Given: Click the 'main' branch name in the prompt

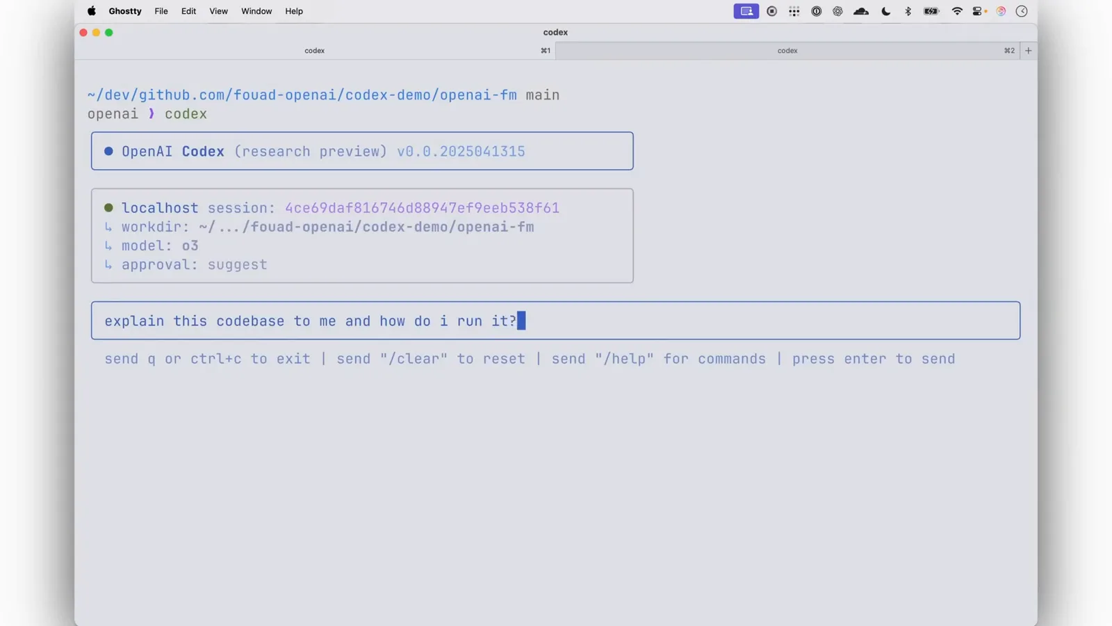Looking at the screenshot, I should tap(543, 95).
